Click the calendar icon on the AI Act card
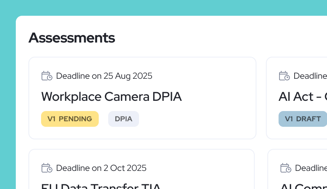 point(284,76)
